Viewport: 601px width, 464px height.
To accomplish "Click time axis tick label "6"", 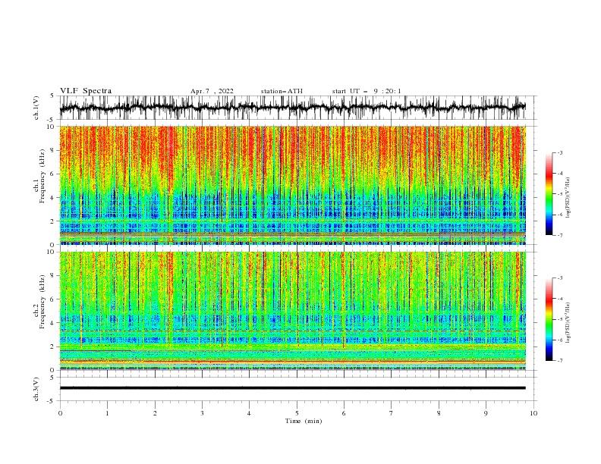I will [344, 413].
